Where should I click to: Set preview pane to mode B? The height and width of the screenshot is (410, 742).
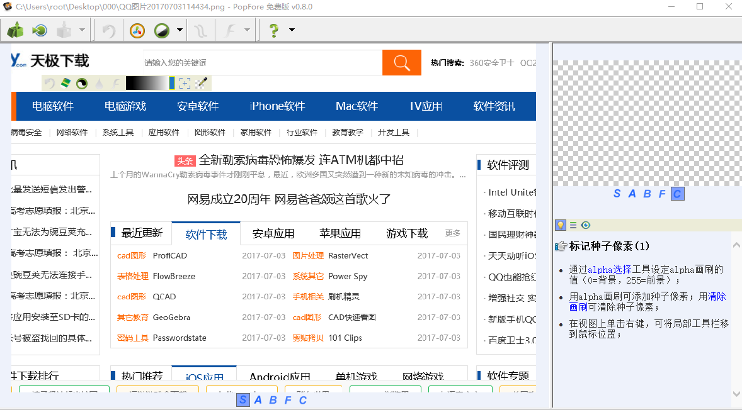pos(648,194)
